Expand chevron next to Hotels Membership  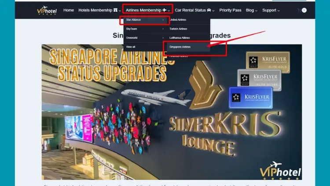tap(120, 11)
